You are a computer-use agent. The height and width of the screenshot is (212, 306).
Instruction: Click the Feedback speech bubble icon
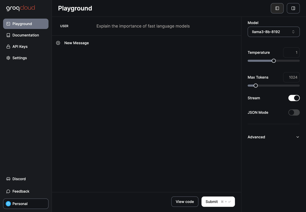pyautogui.click(x=8, y=191)
